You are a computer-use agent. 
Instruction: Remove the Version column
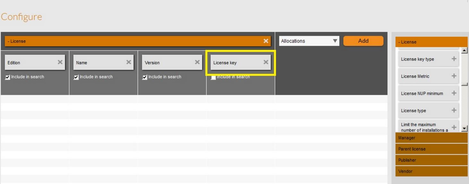(197, 62)
